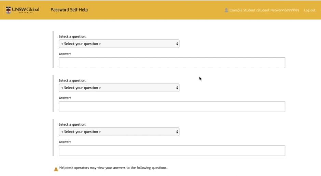Click the third 'Select a question:' label

pyautogui.click(x=72, y=125)
